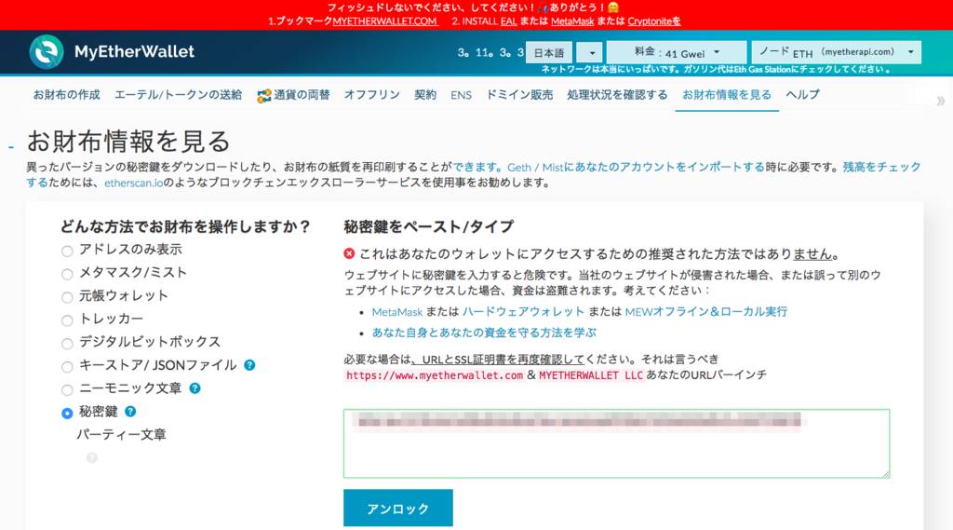Click the help icon beside 秘密鍵
Viewport: 953px width, 530px height.
[x=130, y=412]
